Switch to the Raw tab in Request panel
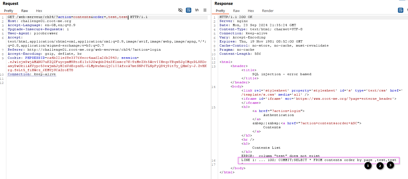The image size is (408, 179). [25, 11]
